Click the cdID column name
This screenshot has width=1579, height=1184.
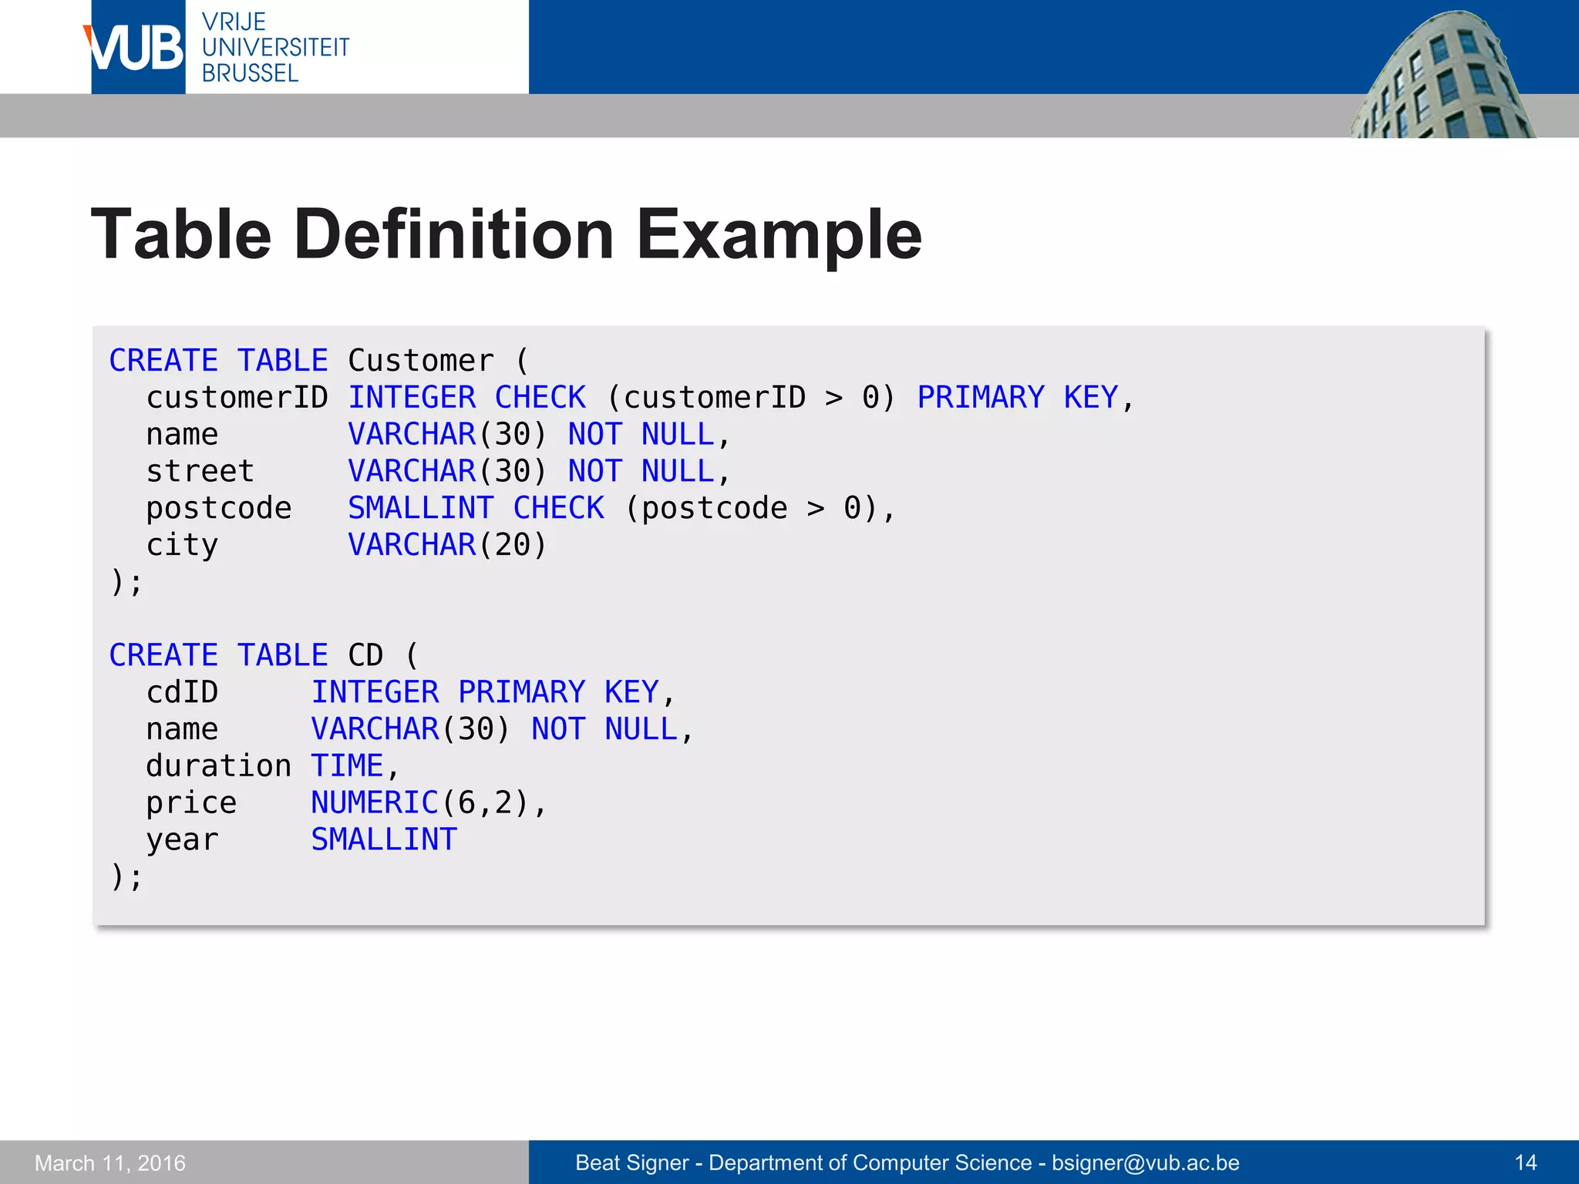(182, 692)
